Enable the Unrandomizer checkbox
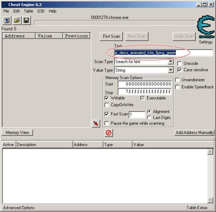The height and width of the screenshot is (212, 216). [177, 80]
